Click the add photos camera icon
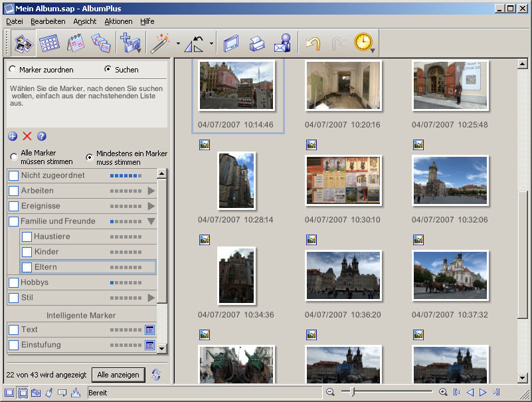The height and width of the screenshot is (402, 532). click(x=130, y=43)
